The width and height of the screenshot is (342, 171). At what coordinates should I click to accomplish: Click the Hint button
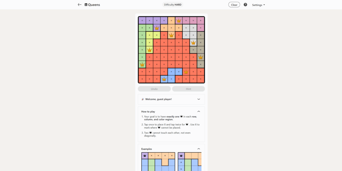[188, 89]
